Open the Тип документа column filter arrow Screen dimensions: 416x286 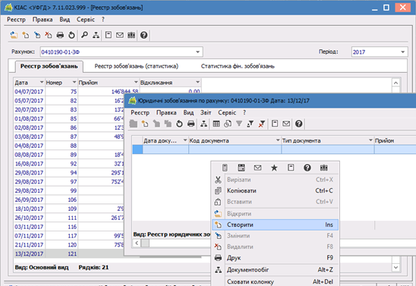(x=370, y=140)
